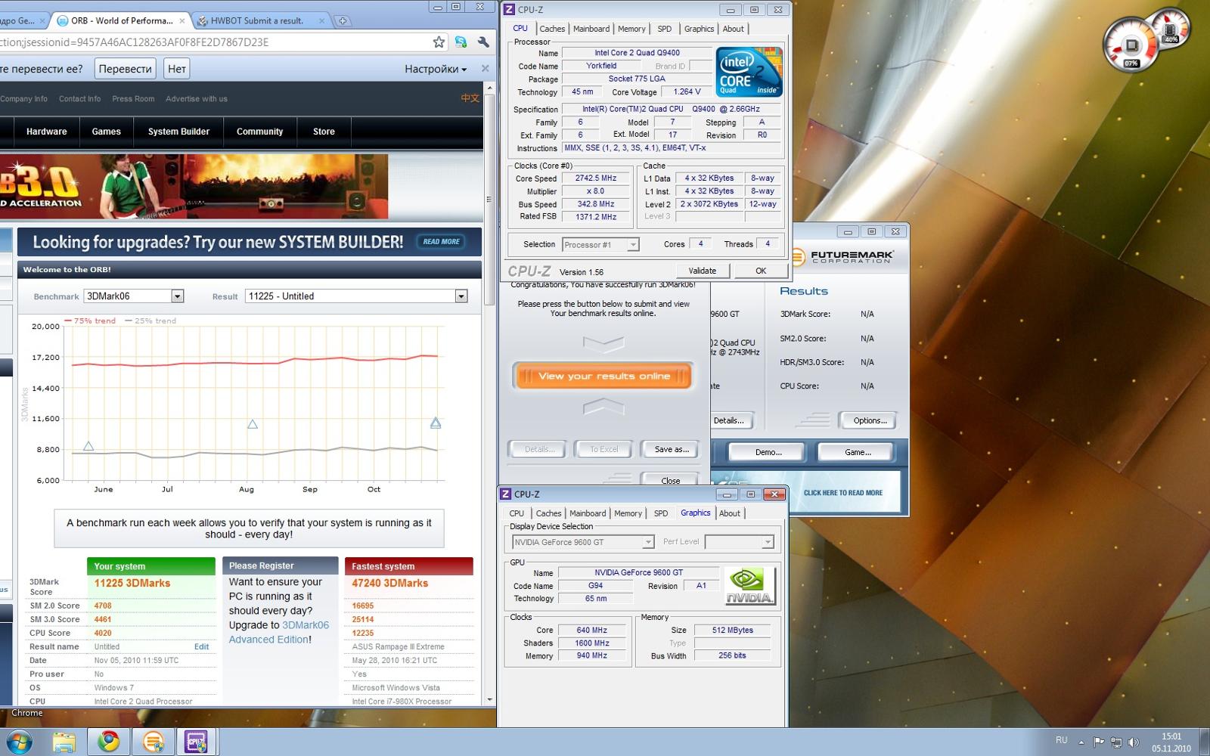Click the June triangle marker on the chart
This screenshot has height=756, width=1210.
[x=88, y=446]
